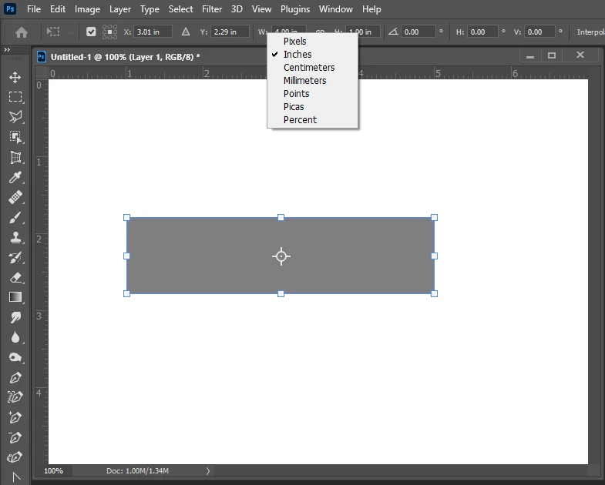Toggle the maintain aspect ratio link
Screen dimensions: 605x485
click(x=321, y=32)
